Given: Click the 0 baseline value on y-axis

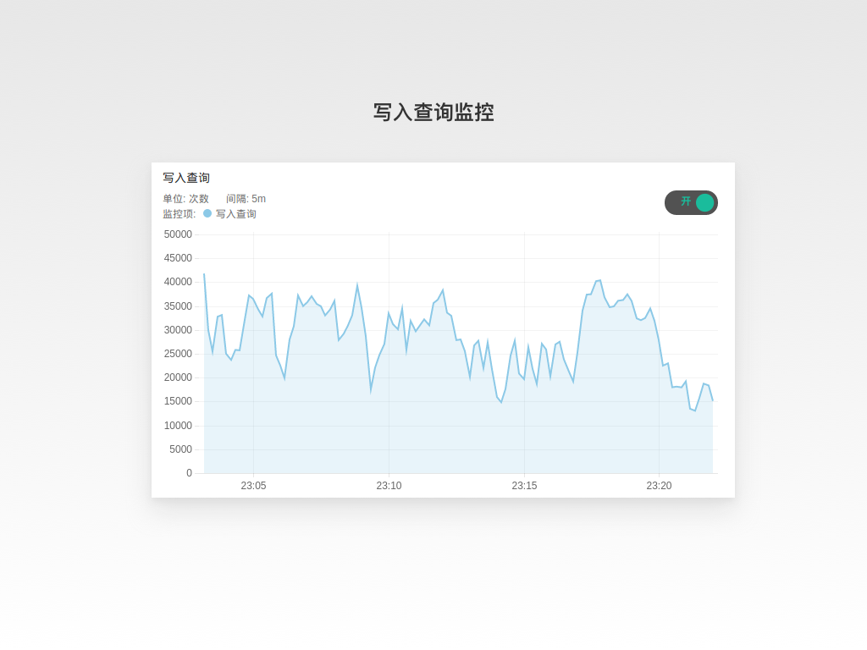Looking at the screenshot, I should point(189,472).
